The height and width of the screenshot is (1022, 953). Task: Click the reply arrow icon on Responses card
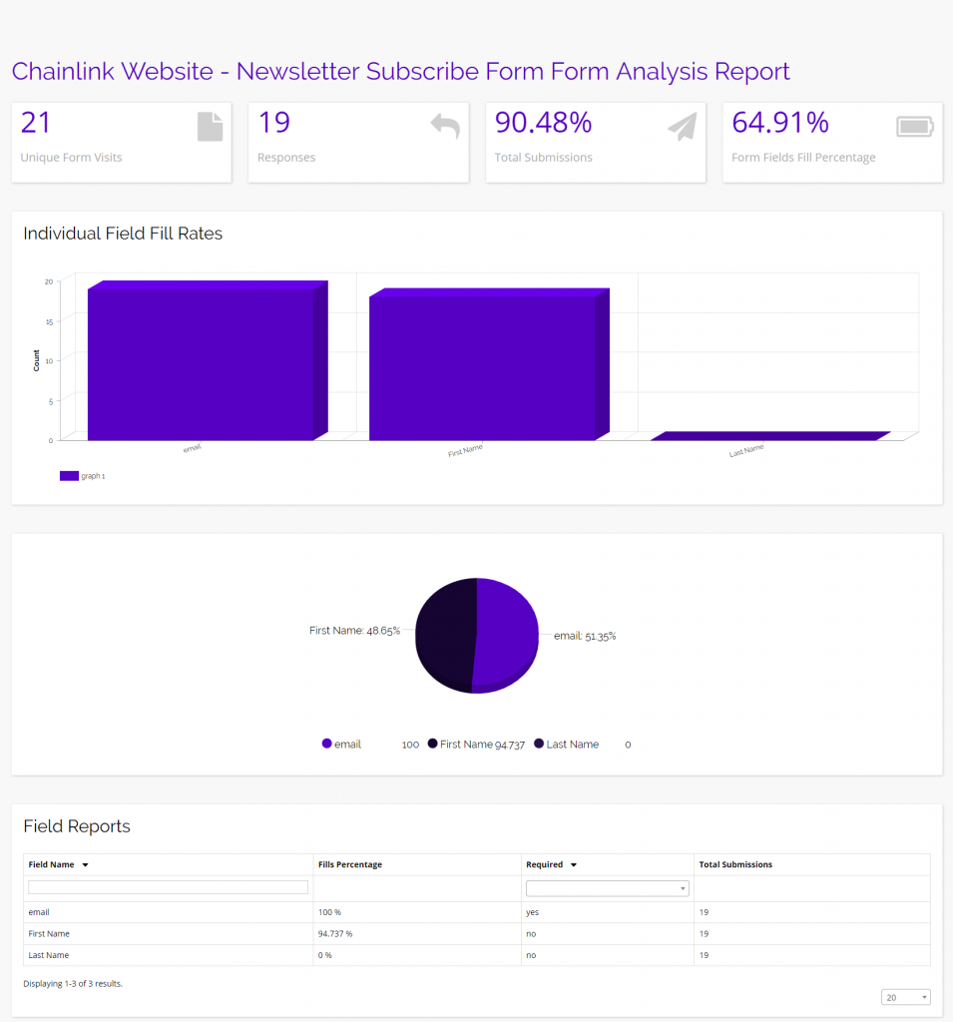pos(445,127)
